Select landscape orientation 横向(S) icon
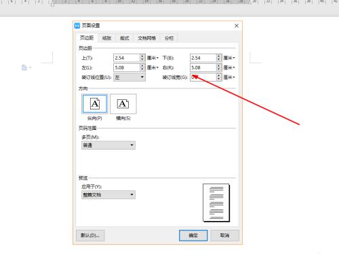This screenshot has width=339, height=257. click(x=123, y=104)
